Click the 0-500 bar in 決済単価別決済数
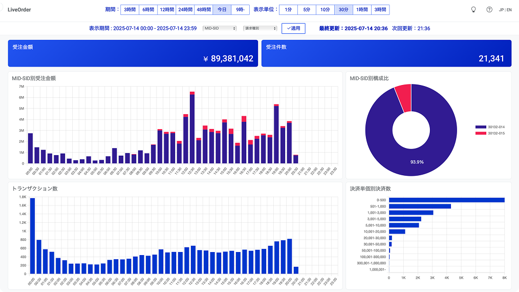Image resolution: width=519 pixels, height=292 pixels. point(446,200)
